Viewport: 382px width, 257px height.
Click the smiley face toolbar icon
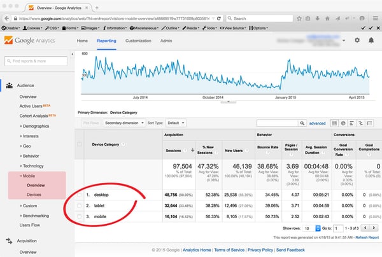[362, 18]
